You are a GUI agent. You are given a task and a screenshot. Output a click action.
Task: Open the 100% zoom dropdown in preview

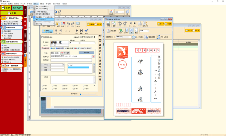(x=147, y=31)
